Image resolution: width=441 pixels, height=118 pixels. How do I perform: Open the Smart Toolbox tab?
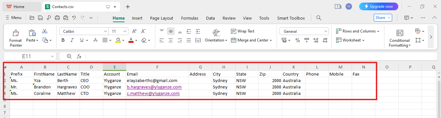[x=291, y=18]
